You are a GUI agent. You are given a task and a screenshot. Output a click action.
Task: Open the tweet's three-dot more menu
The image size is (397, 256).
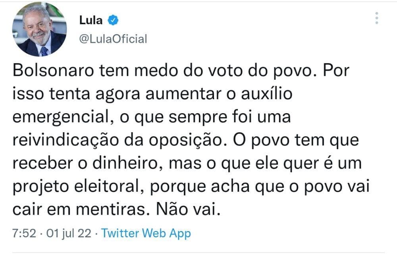pyautogui.click(x=377, y=18)
